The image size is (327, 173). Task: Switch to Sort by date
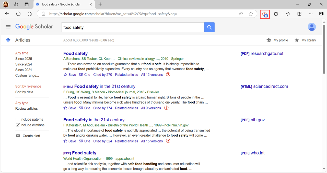tap(24, 92)
